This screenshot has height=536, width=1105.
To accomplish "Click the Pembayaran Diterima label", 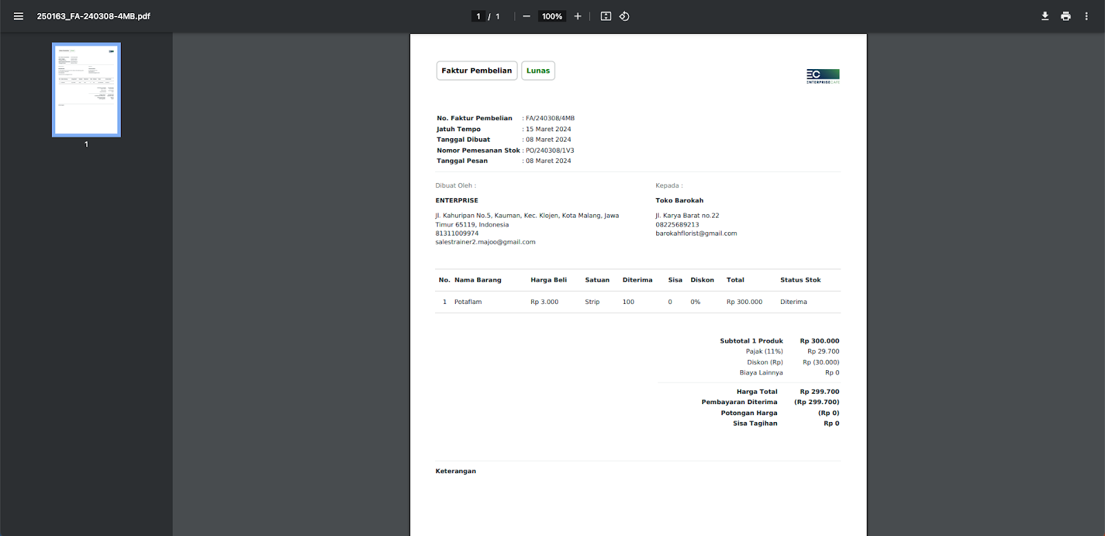I will (739, 402).
